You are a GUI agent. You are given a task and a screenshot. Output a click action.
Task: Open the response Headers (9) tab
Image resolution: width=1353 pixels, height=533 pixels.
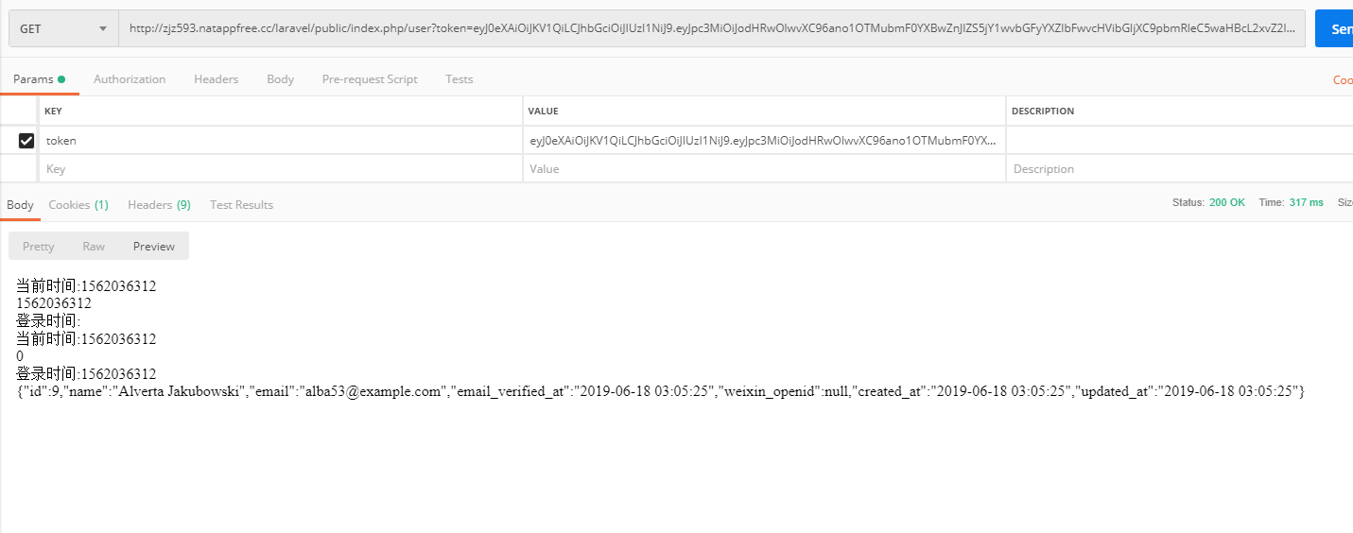(159, 205)
